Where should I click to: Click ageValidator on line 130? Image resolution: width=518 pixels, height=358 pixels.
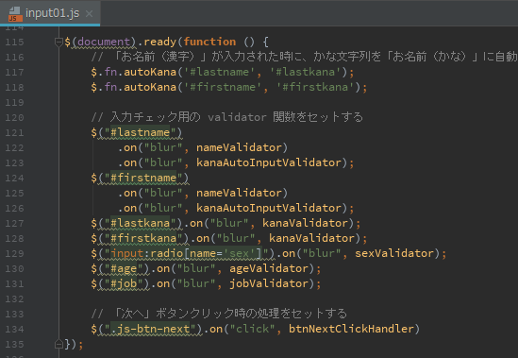pyautogui.click(x=269, y=268)
